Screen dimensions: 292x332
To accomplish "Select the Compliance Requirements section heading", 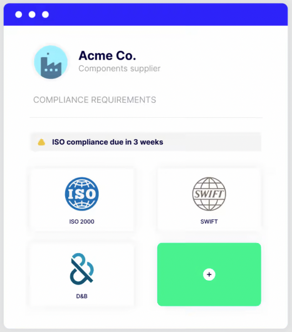I will (x=95, y=100).
